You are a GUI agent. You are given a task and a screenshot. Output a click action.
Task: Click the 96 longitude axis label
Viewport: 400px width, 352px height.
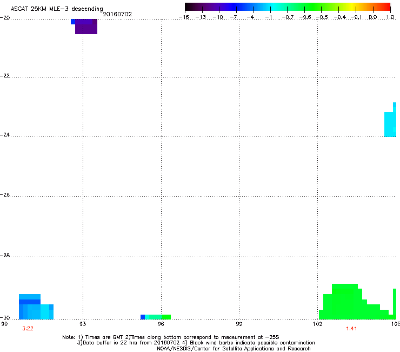pos(161,324)
